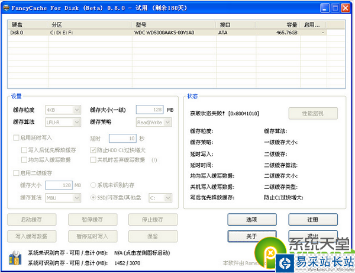
Task: Click the 1452 / 3070 memory value
Action: click(x=127, y=263)
